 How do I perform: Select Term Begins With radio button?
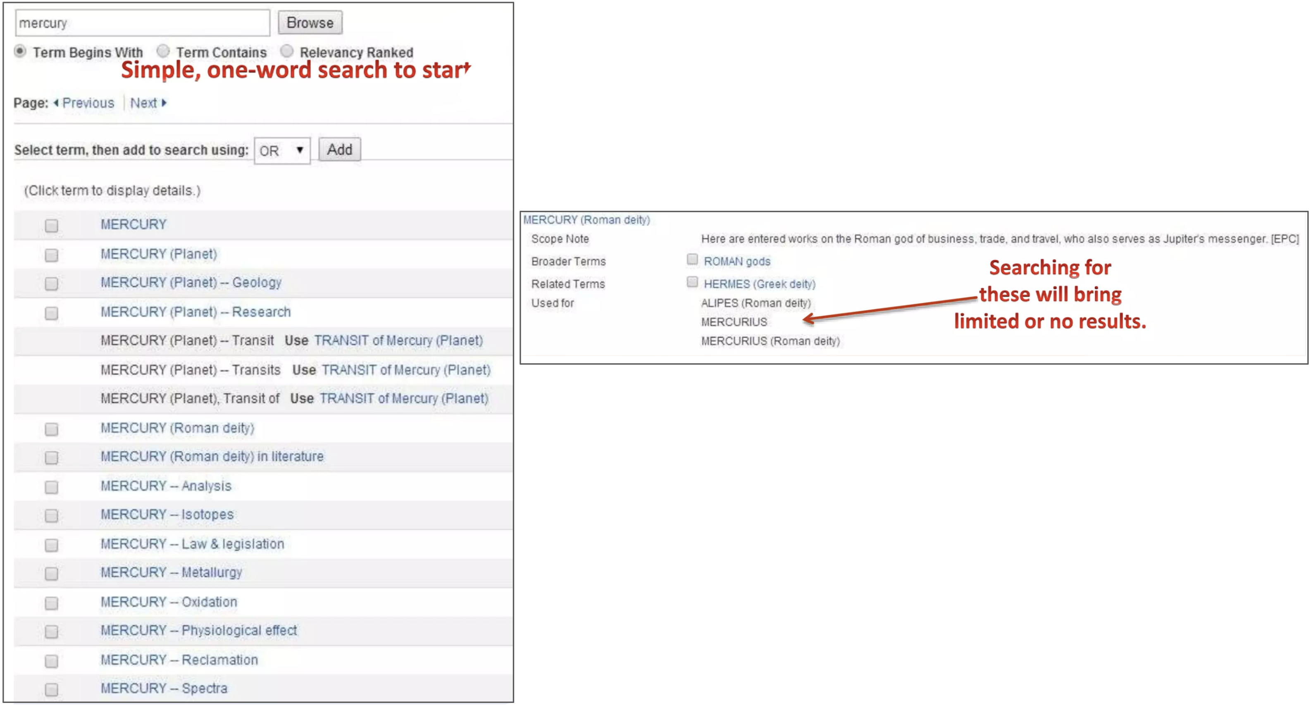tap(20, 51)
